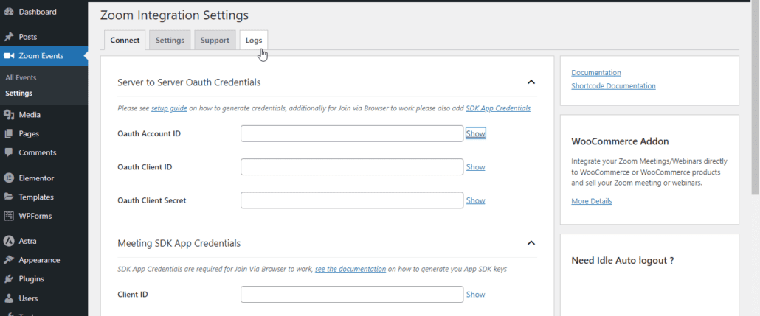Click the WooCommerce Addon heading
This screenshot has width=760, height=316.
(x=620, y=141)
